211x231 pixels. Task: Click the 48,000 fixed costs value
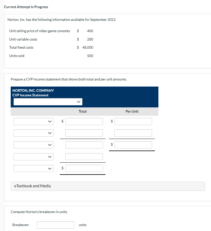click(88, 47)
